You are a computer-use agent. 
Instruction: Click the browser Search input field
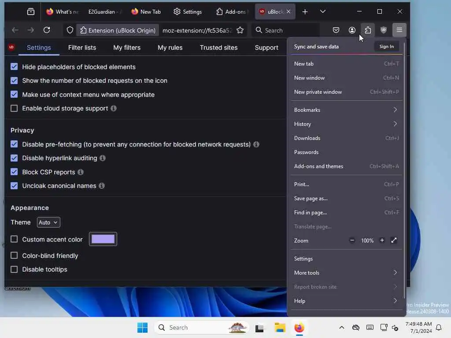click(285, 30)
